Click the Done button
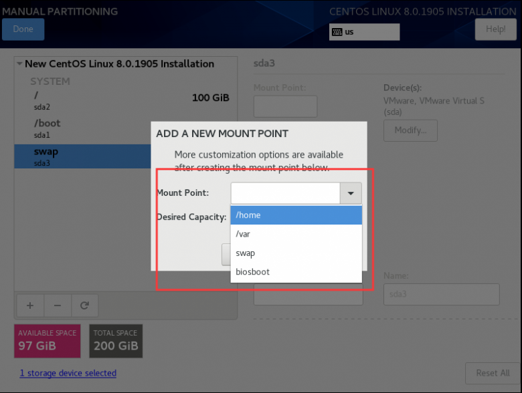 click(x=23, y=29)
